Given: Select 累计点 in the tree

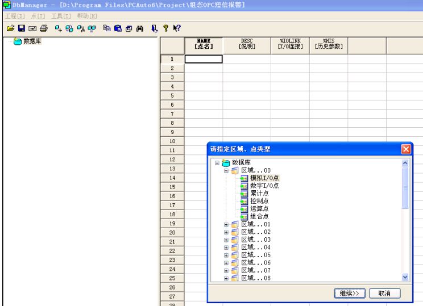Looking at the screenshot, I should 259,193.
